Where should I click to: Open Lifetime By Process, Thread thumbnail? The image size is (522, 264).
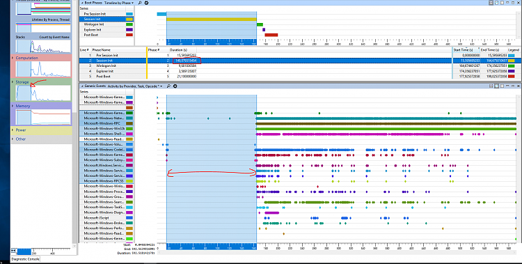(x=43, y=27)
